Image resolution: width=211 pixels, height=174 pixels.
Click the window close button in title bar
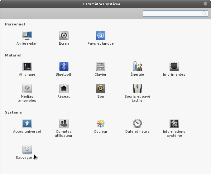pos(205,4)
